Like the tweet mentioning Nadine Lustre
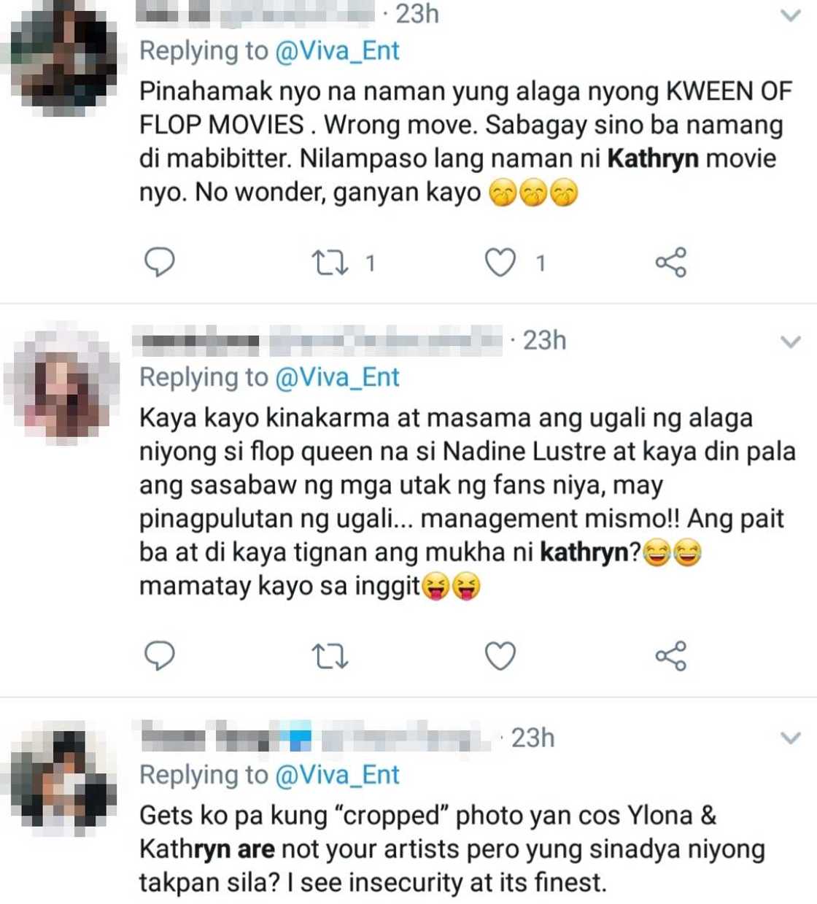Image resolution: width=817 pixels, height=904 pixels. tap(500, 656)
